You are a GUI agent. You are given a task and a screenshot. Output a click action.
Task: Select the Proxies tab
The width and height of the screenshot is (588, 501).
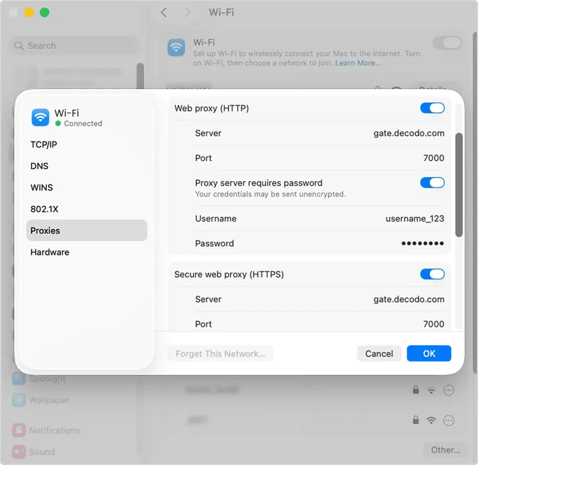[87, 231]
